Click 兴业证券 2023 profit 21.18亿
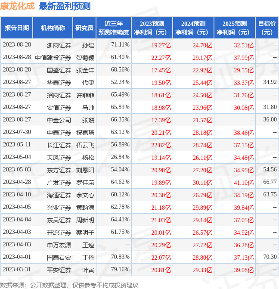Viewport: 279px width, 289px height. (161, 208)
